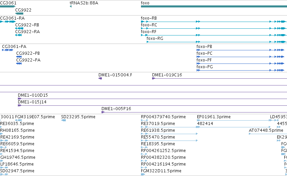Click the tRNA:S2b:88A label

coord(84,3)
